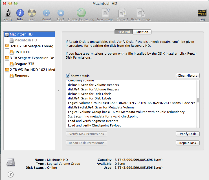Click the Repair Disk button
The width and height of the screenshot is (209, 180).
pyautogui.click(x=188, y=143)
